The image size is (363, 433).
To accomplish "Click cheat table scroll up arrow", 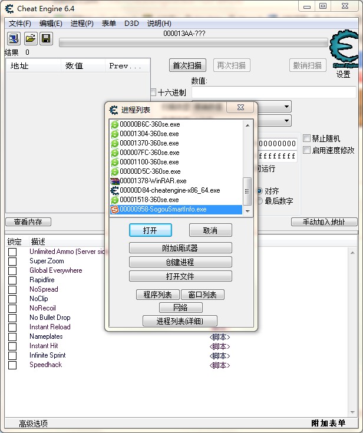I will (352, 253).
